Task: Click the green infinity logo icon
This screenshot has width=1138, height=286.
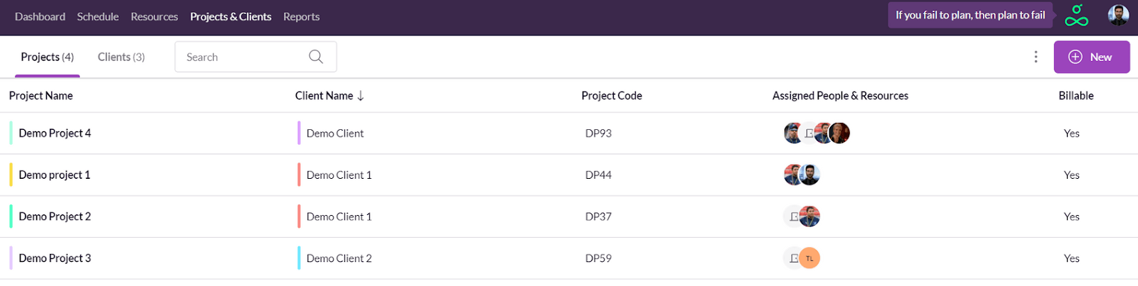Action: point(1076,16)
